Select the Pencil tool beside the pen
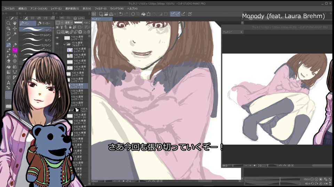Screen dimensions: 334x187 [15, 45]
